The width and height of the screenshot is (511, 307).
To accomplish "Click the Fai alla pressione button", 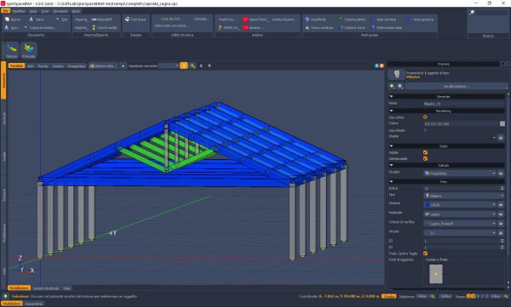I will (456, 86).
